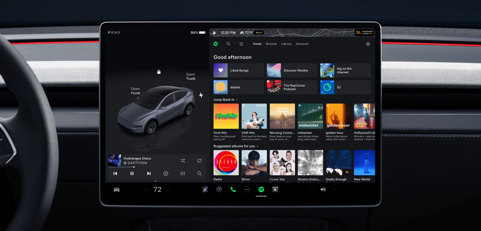Open the theater video app in the dock
Screen dimensions: 481x231
tap(275, 190)
